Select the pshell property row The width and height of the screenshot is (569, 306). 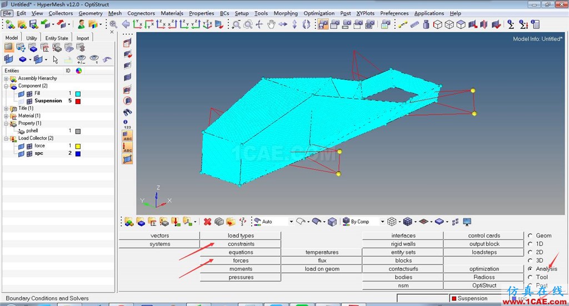tap(58, 131)
